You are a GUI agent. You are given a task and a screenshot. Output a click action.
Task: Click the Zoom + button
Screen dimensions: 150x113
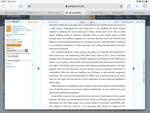click(92, 22)
